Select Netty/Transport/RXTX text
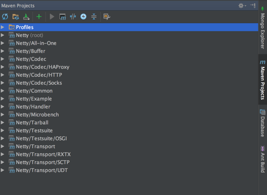Image resolution: width=267 pixels, height=195 pixels. [x=43, y=154]
